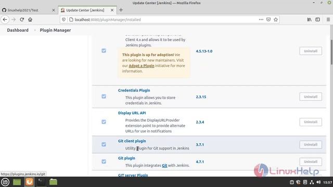Expand breadcrumb arrow after Dashboard
333x187 pixels.
point(35,30)
